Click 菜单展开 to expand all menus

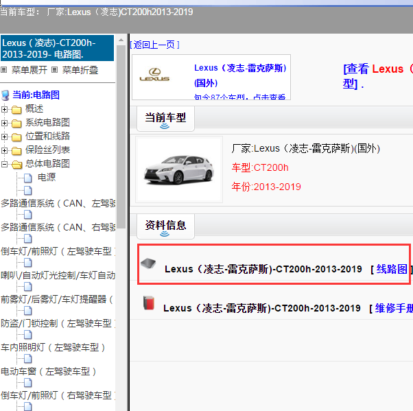29,70
